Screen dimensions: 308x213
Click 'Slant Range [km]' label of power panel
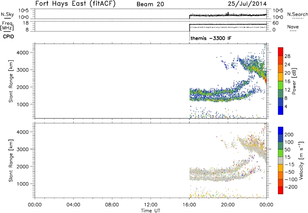click(11, 81)
